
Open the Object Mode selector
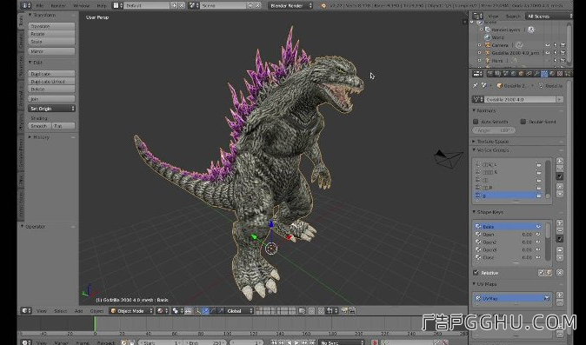(x=131, y=310)
